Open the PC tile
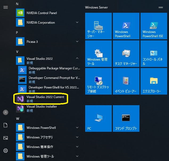This screenshot has height=161, width=169. click(x=98, y=118)
